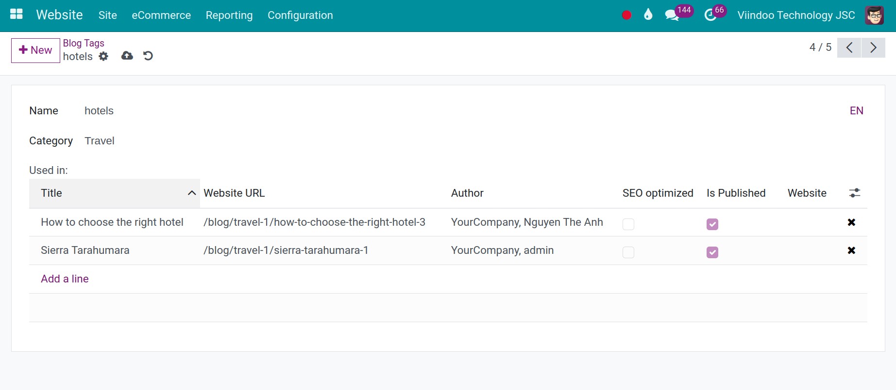
Task: Click the 4 / 5 record pager counter
Action: click(820, 47)
